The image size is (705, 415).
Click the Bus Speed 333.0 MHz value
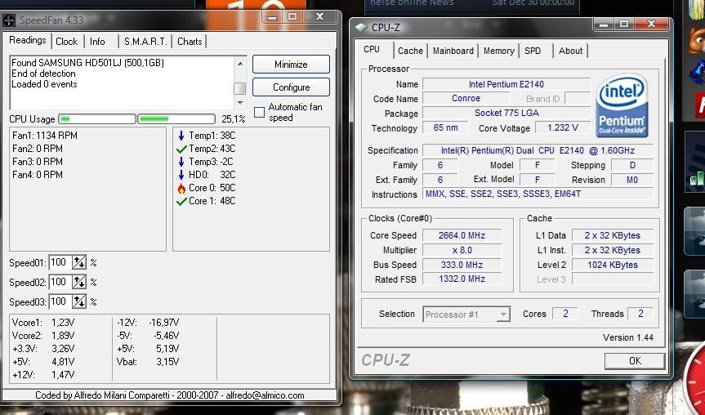(462, 265)
